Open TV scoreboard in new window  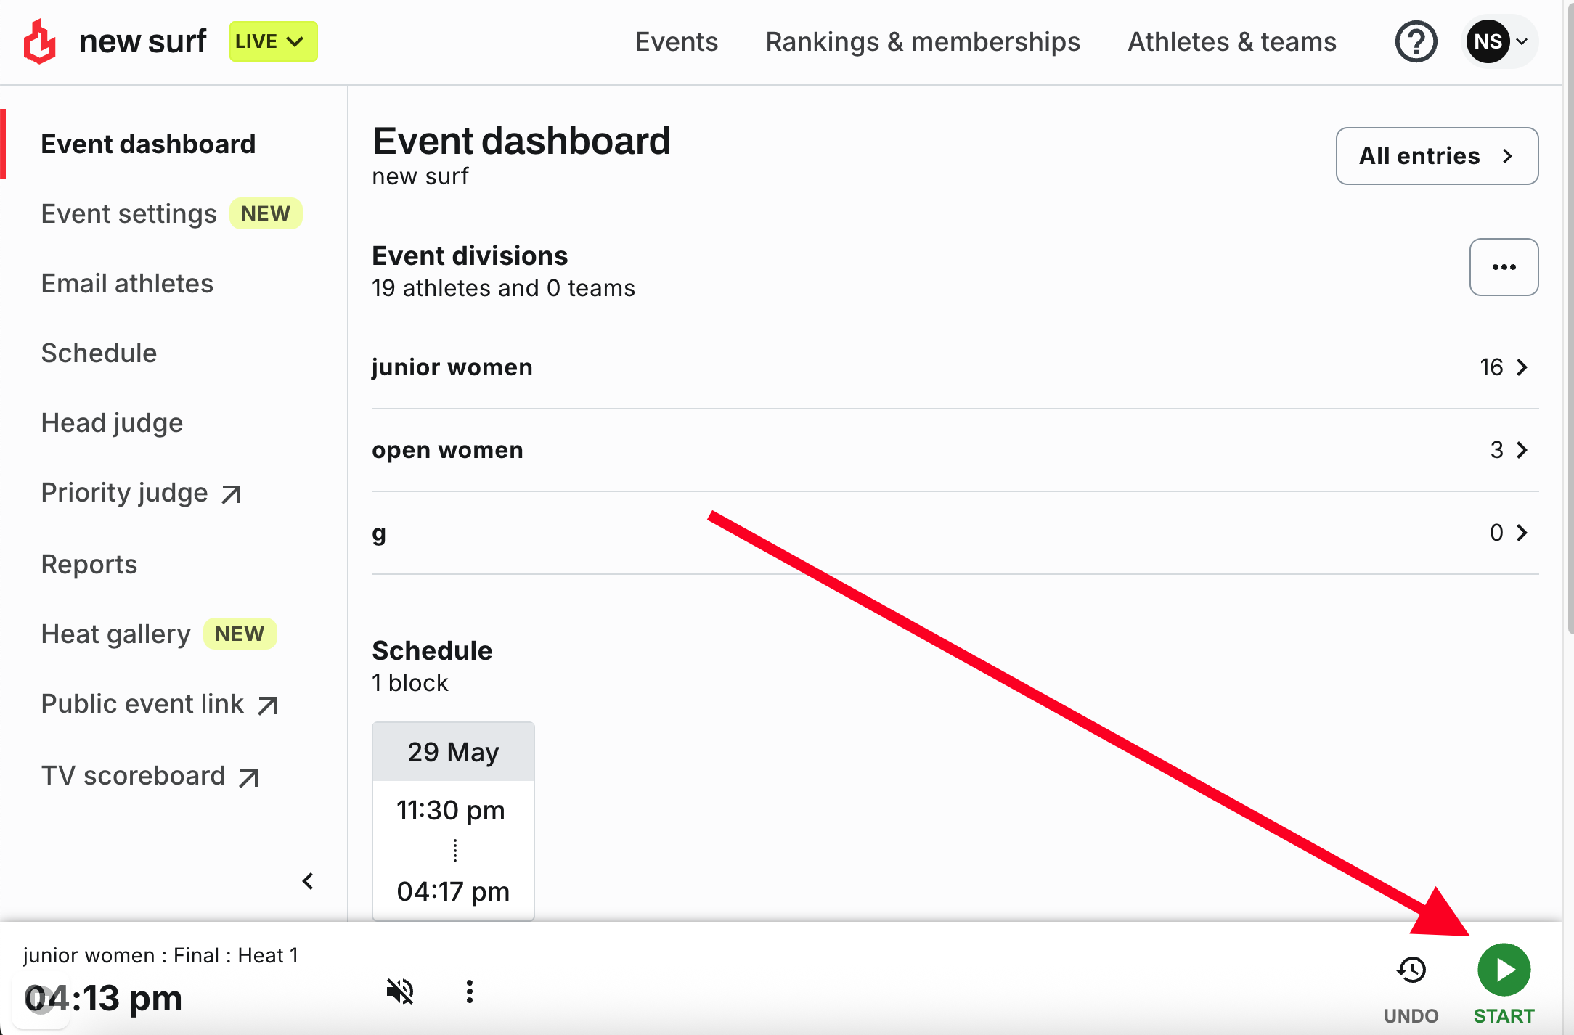[150, 776]
